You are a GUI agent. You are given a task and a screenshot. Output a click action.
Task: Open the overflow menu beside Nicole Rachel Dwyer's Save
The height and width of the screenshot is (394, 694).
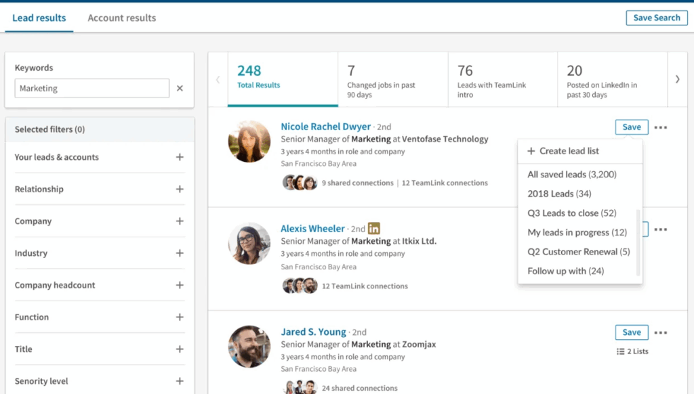click(x=661, y=127)
